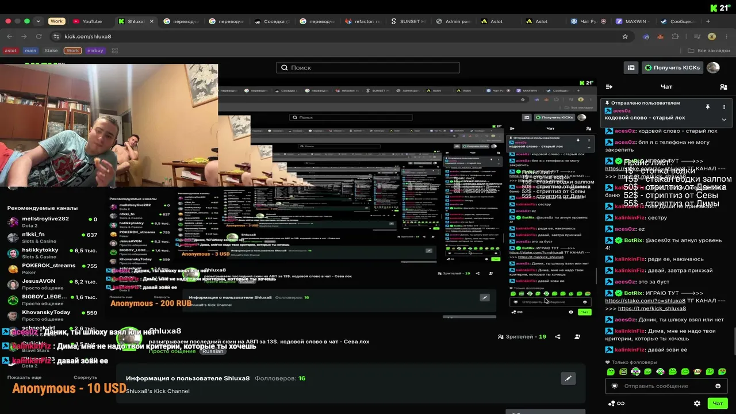This screenshot has width=736, height=414.
Task: Open BIGBOY_LEGE... recommended channel
Action: (x=52, y=300)
